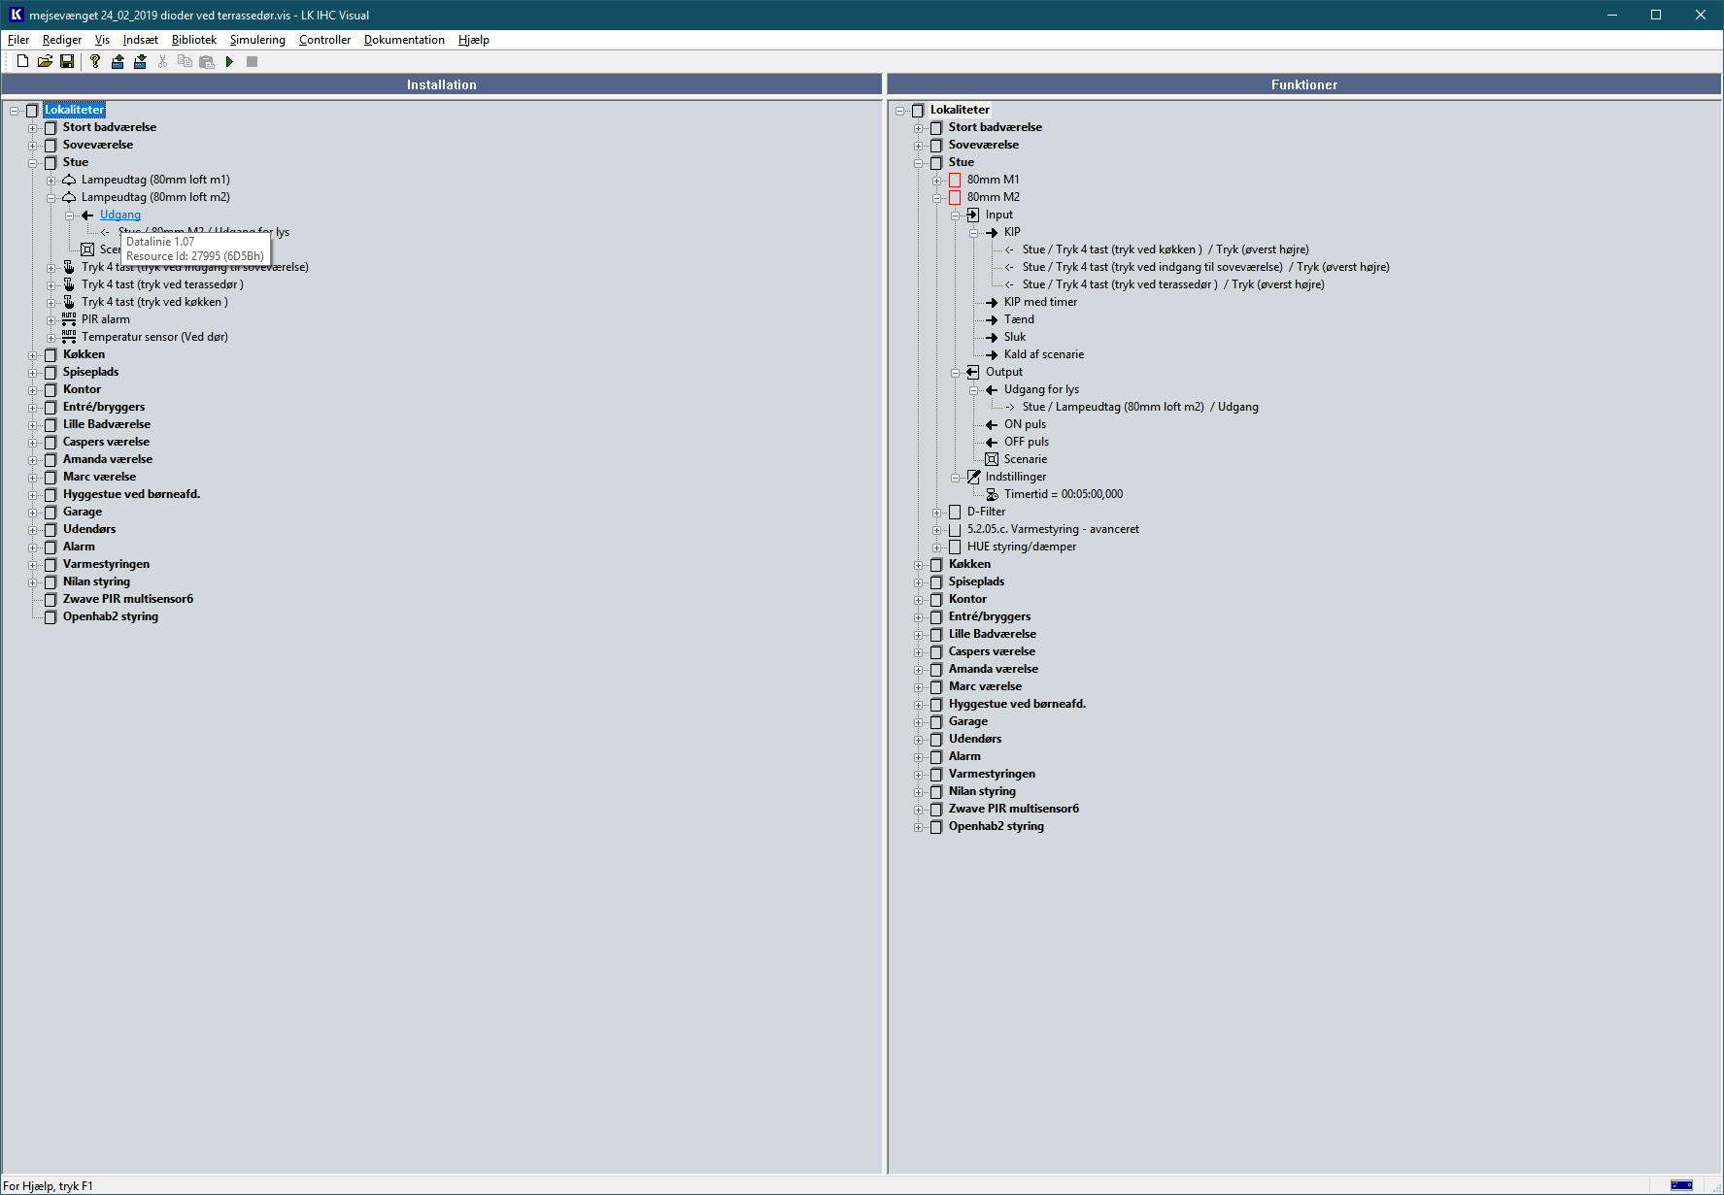Select KIP med timer input

click(1040, 302)
